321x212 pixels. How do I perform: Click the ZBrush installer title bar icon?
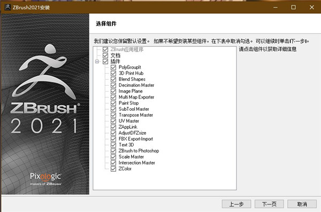(x=7, y=7)
